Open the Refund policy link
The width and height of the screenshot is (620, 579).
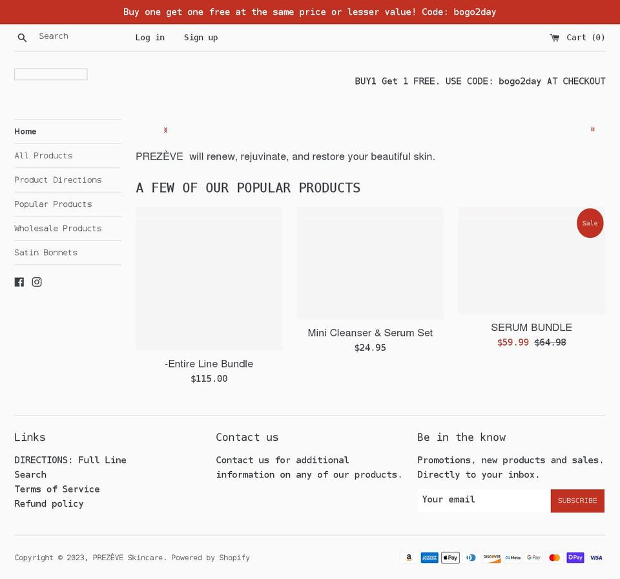pos(48,503)
